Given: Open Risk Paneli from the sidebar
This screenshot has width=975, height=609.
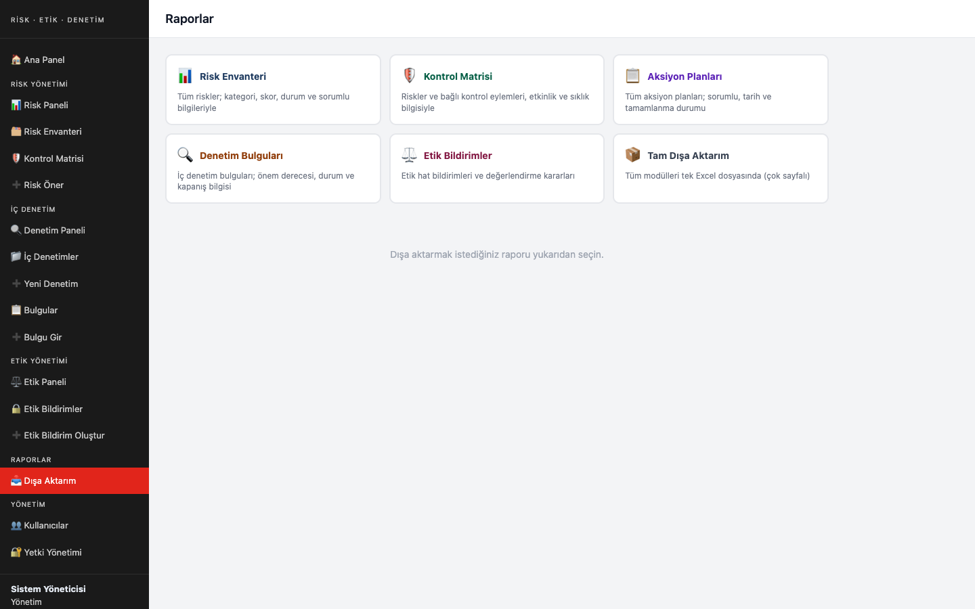Looking at the screenshot, I should click(46, 105).
